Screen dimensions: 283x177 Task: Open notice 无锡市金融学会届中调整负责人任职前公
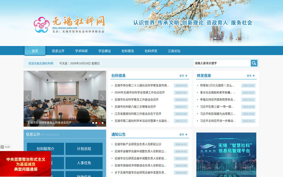(140, 152)
